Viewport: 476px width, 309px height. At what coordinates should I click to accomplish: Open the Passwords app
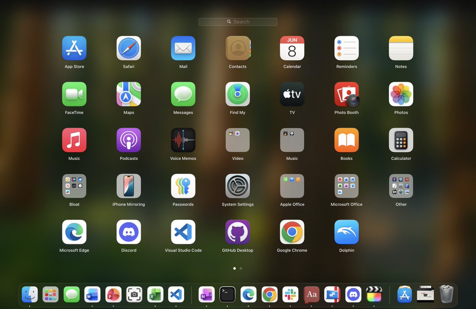pyautogui.click(x=183, y=186)
